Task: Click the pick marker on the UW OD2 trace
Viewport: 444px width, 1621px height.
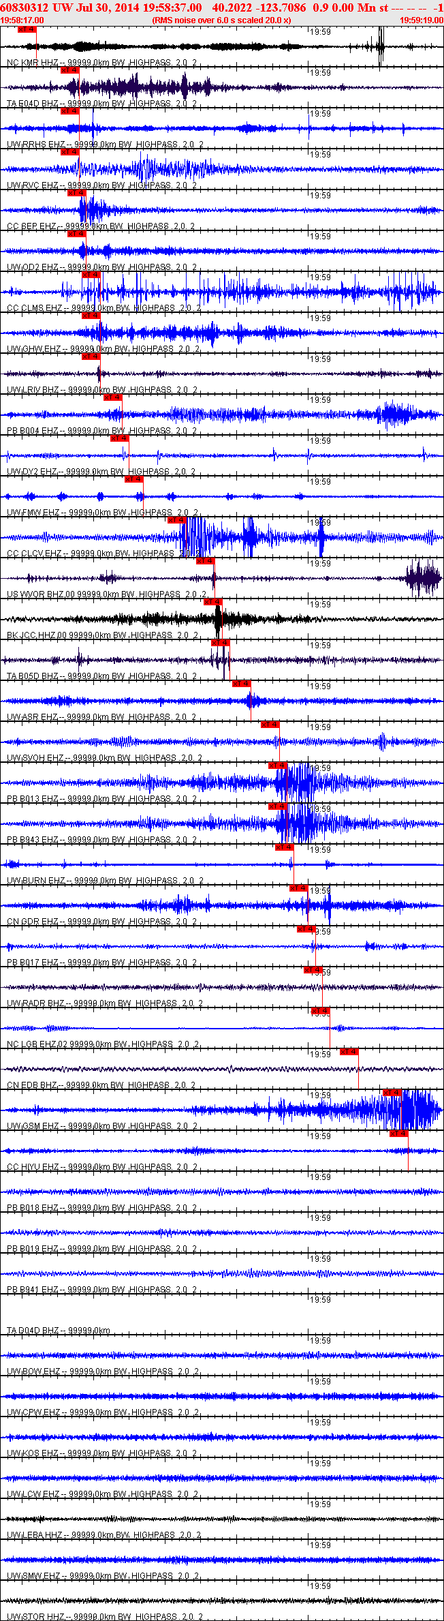Action: tap(77, 234)
